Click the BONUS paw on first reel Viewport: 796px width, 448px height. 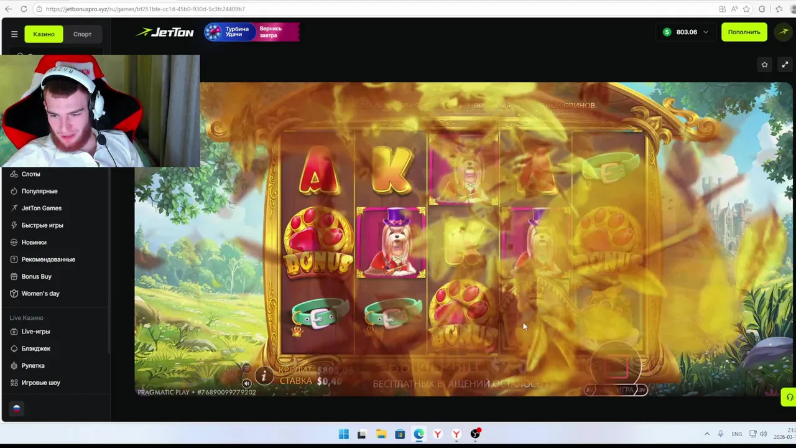point(318,243)
